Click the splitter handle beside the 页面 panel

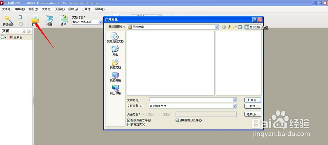[33, 100]
